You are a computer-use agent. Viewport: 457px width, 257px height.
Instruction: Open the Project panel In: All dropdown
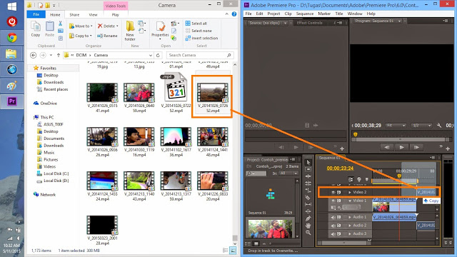[288, 173]
